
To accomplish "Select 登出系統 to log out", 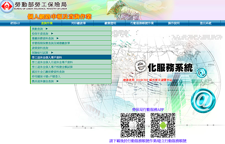I will (x=205, y=23).
